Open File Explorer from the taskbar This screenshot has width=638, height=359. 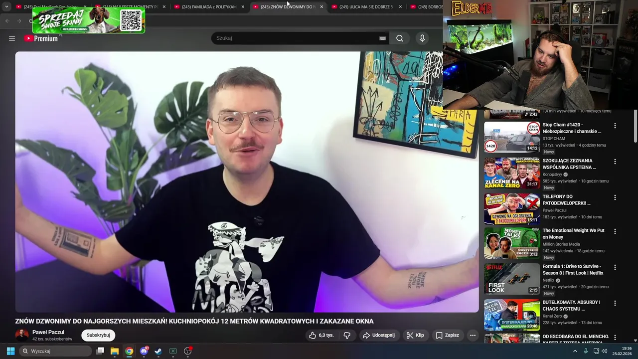(x=115, y=351)
